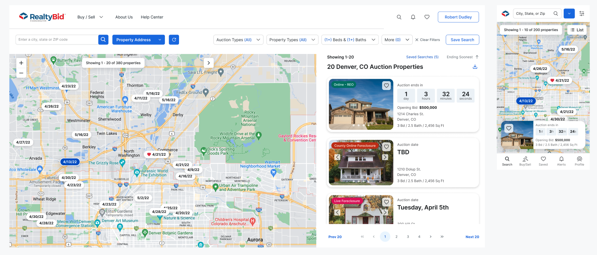Change the Ending Soonest sort order

point(463,57)
